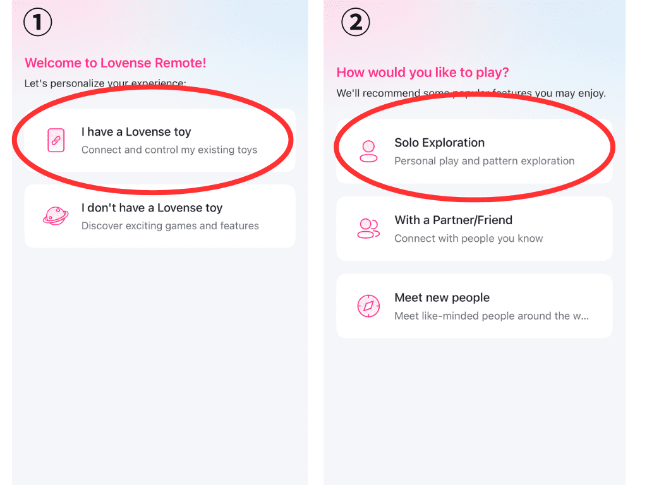Click "Discover exciting games and features" subtitle
647x485 pixels.
170,225
